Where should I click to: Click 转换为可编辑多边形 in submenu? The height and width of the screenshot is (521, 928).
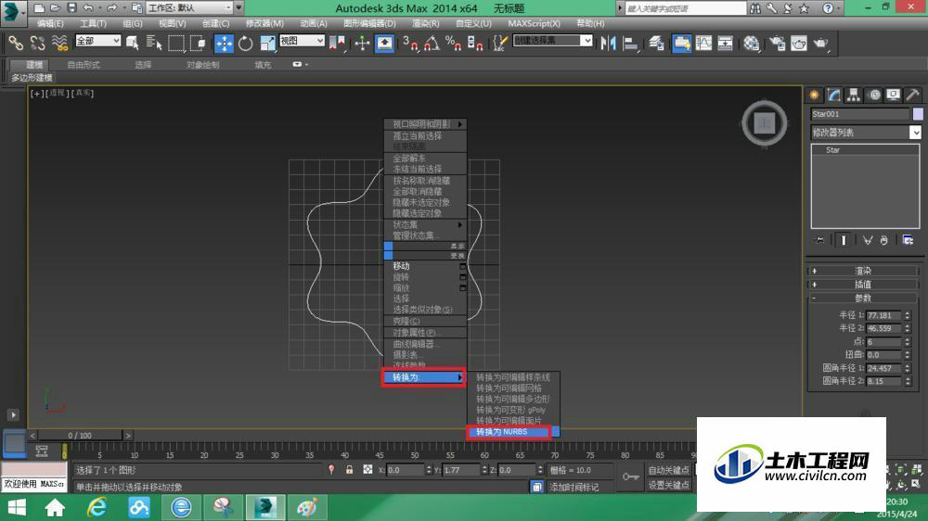pos(512,400)
